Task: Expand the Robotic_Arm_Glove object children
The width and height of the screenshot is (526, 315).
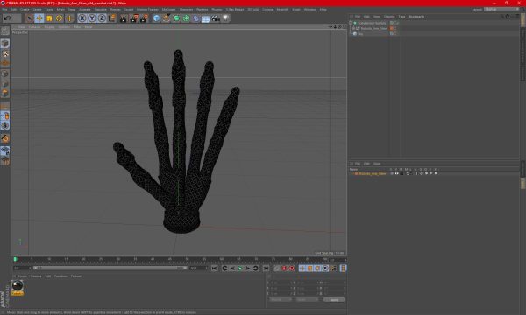Action: click(353, 29)
